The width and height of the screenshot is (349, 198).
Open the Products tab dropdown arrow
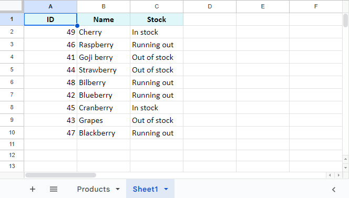(x=118, y=189)
